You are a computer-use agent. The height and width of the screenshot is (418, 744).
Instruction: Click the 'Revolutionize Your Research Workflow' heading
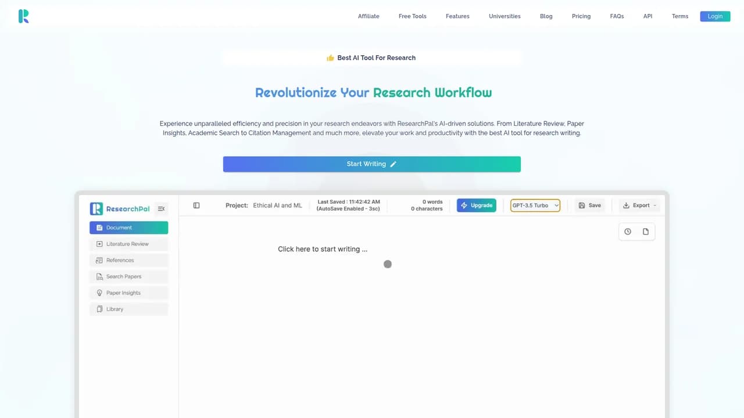pyautogui.click(x=373, y=93)
